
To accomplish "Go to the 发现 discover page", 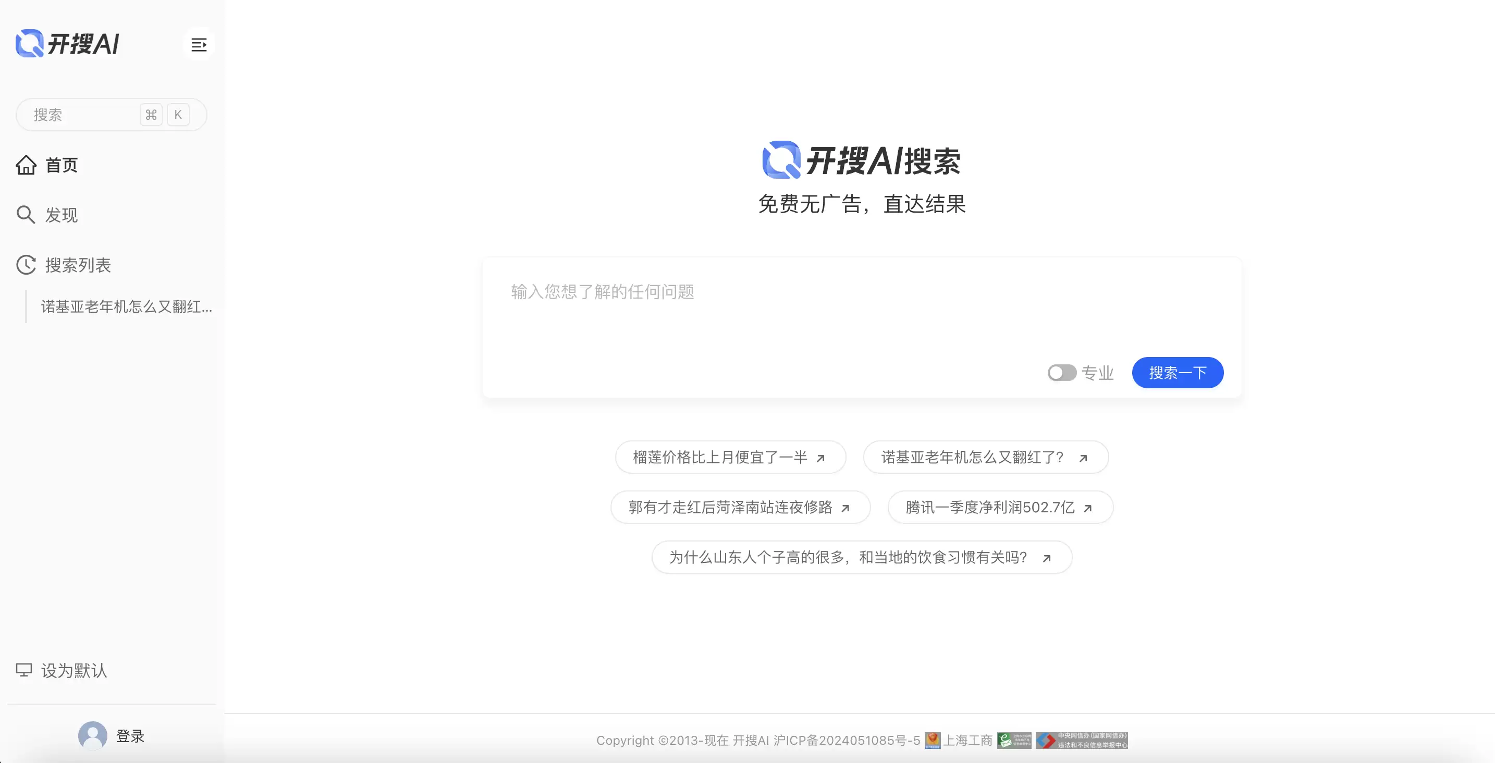I will click(47, 215).
